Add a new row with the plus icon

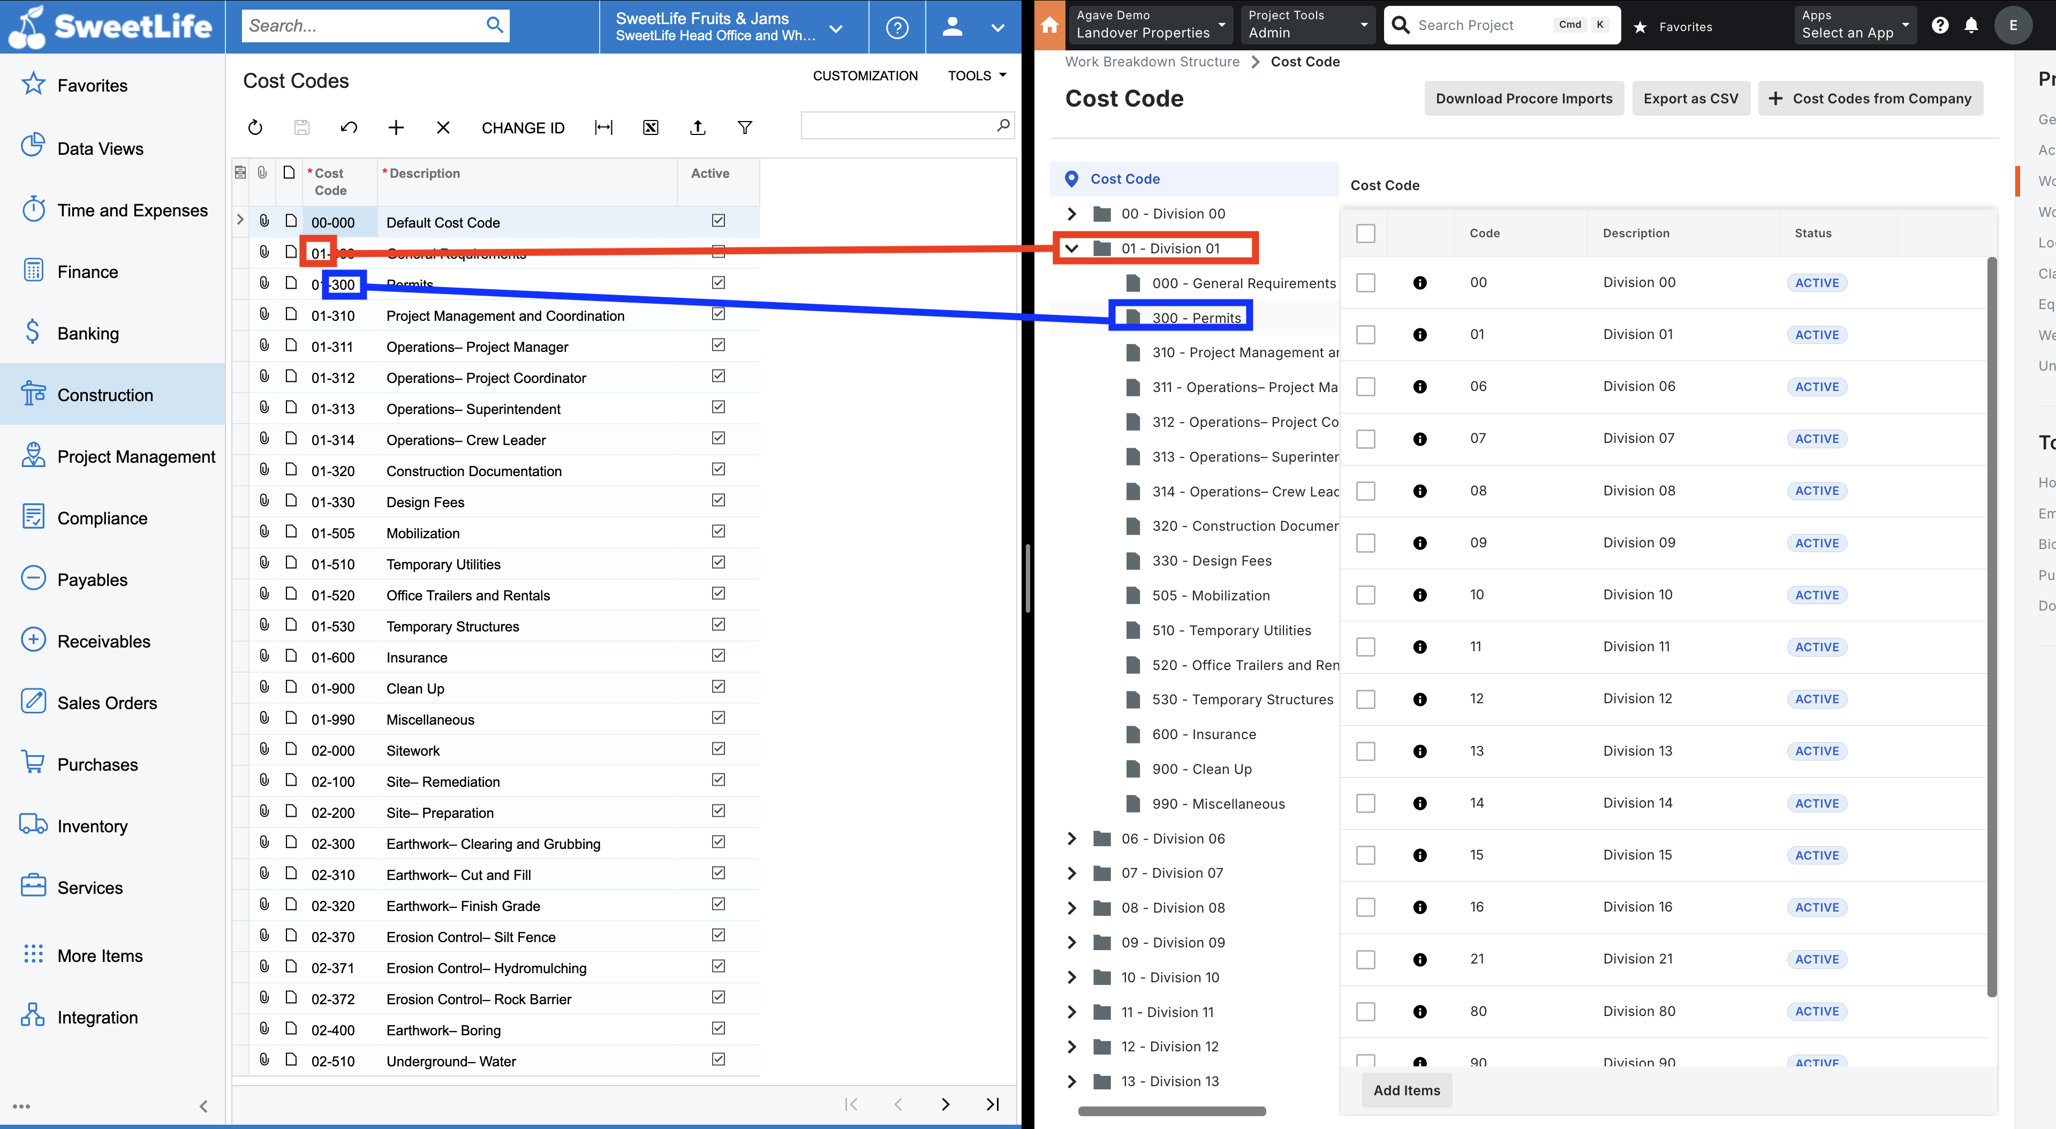[x=396, y=128]
